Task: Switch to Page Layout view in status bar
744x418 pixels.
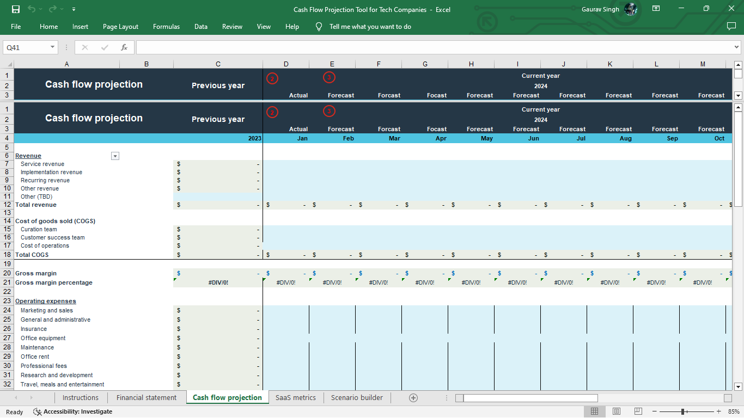Action: [x=616, y=411]
